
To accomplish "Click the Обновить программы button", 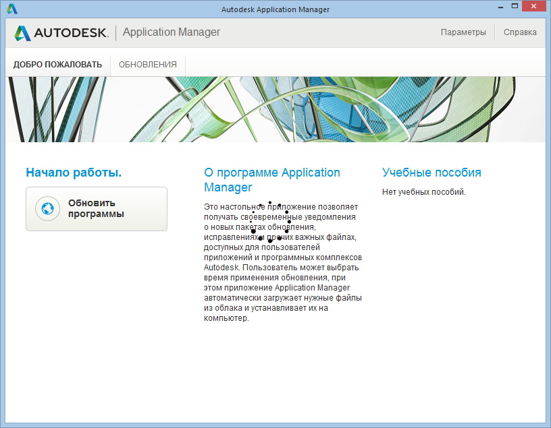I will [x=97, y=209].
